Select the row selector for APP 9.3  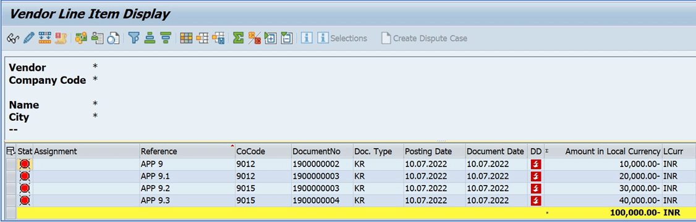point(11,200)
